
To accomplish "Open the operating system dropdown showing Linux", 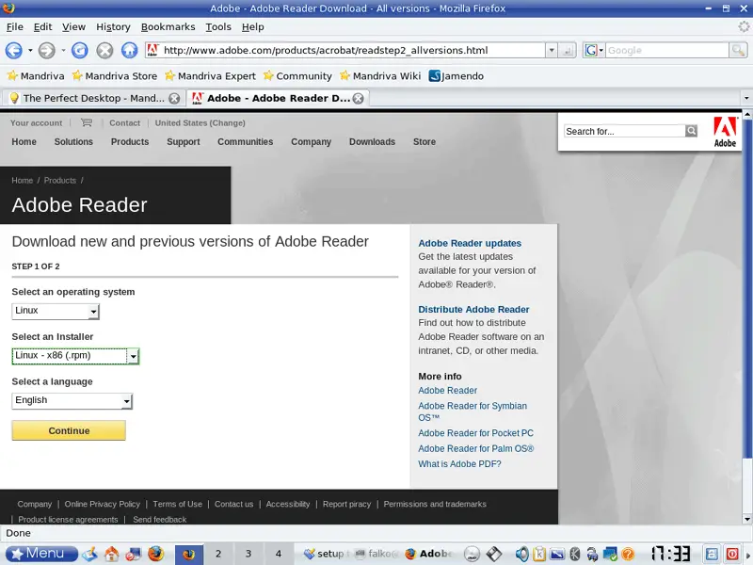I will tap(56, 312).
